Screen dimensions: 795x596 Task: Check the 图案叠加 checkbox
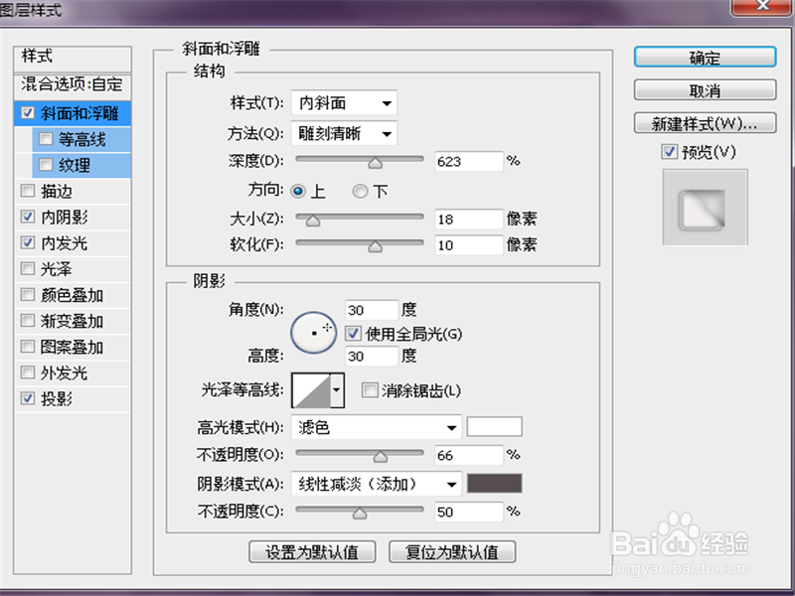pyautogui.click(x=28, y=347)
